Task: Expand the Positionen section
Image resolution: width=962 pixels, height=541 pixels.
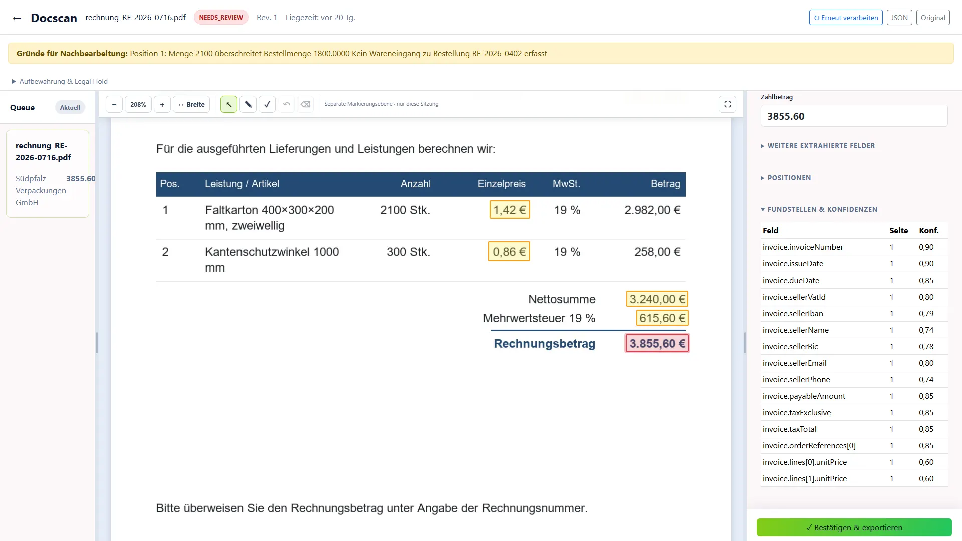Action: tap(786, 178)
